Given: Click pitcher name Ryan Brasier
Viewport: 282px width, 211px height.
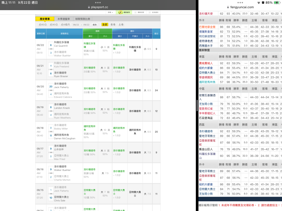Looking at the screenshot, I should [x=61, y=76].
